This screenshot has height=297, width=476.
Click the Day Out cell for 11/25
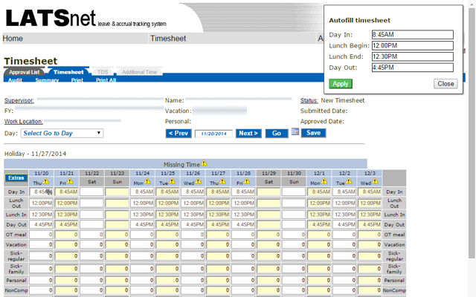point(167,224)
